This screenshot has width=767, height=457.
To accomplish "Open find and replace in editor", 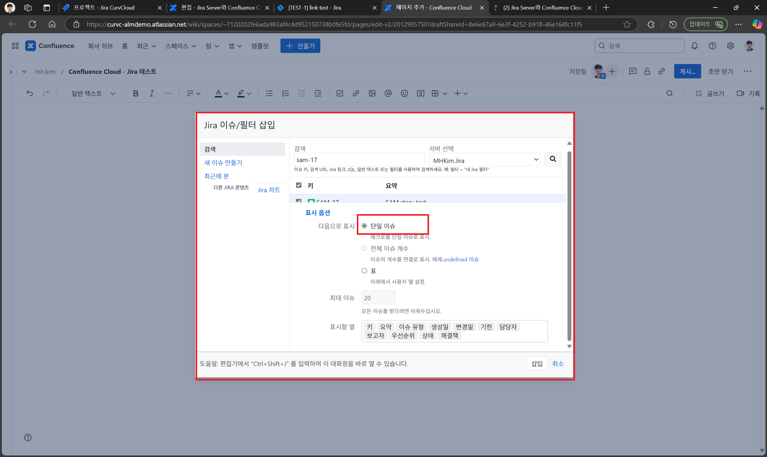I will 670,93.
